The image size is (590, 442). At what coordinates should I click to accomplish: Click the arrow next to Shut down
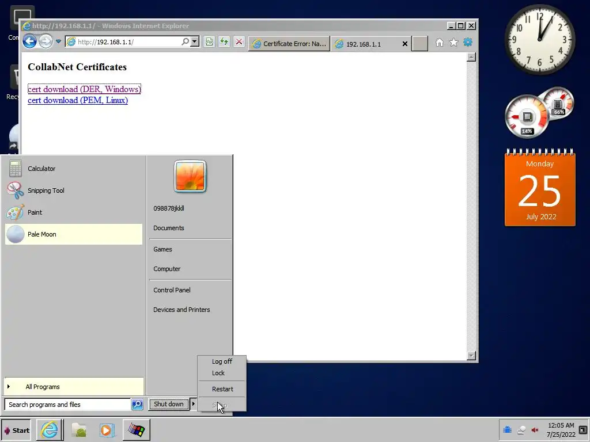pyautogui.click(x=194, y=404)
